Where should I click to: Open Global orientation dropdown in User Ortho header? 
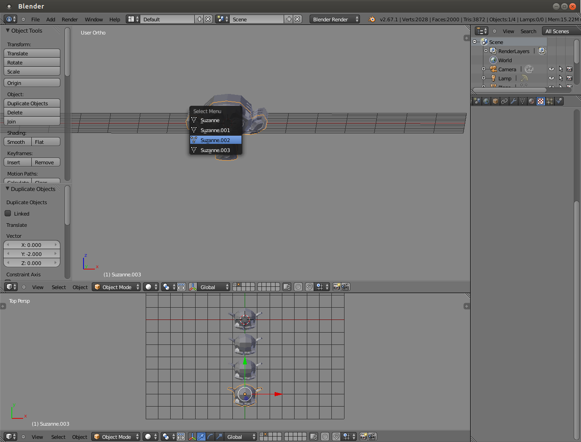[x=214, y=287]
